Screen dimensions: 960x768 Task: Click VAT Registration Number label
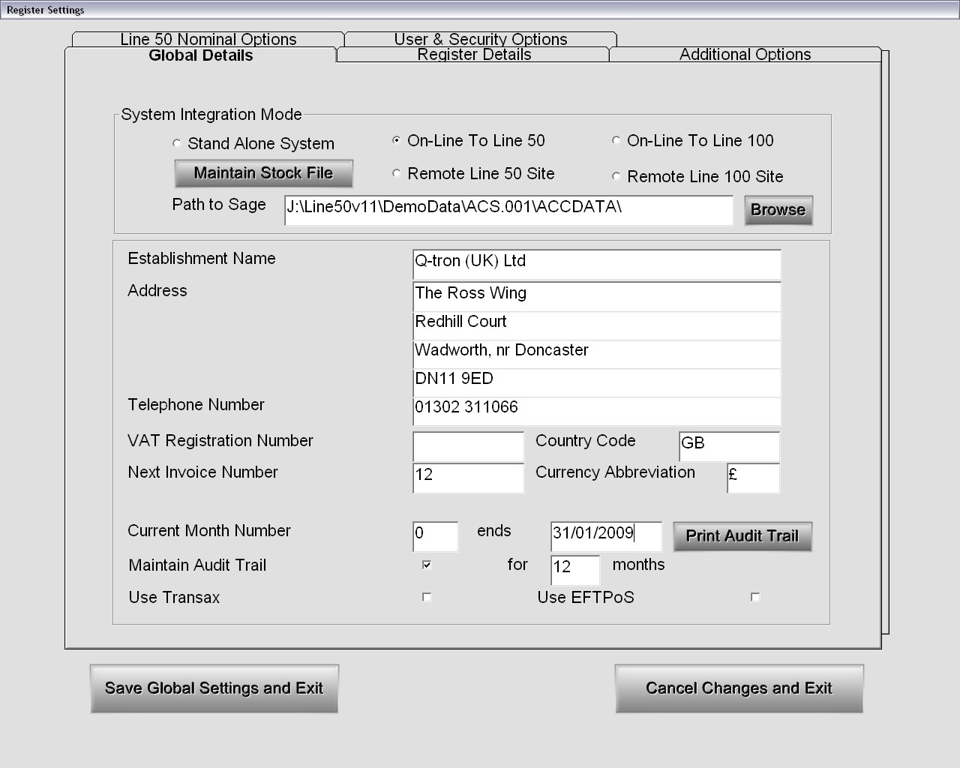[220, 441]
